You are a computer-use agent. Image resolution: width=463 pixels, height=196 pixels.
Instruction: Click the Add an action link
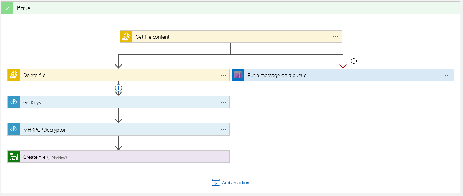click(236, 183)
